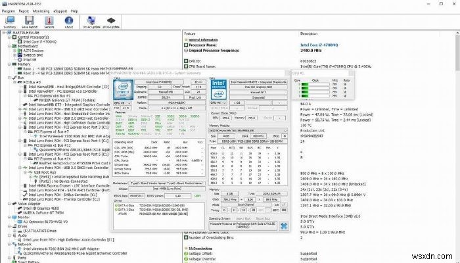Click the Core 3 clock bar in CPU #0 window
460x263 pixels.
click(315, 96)
